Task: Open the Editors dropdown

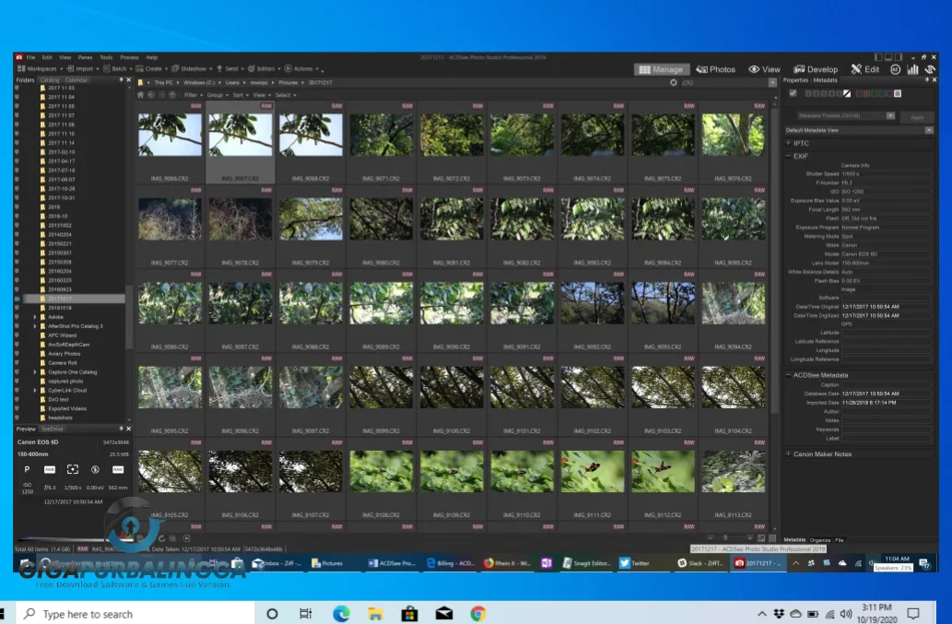Action: (x=264, y=68)
